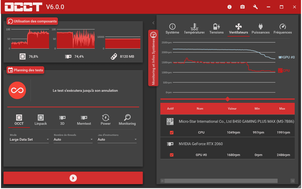
Task: Click the RAM memory stick icon
Action: point(114,56)
